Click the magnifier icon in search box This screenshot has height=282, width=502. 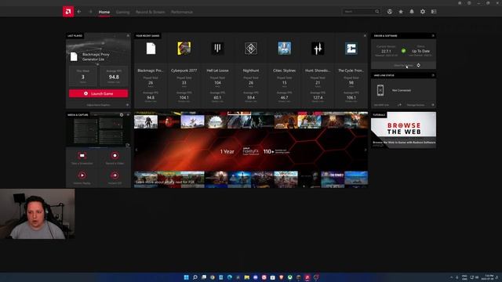(377, 12)
